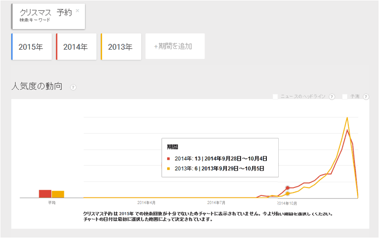The image size is (379, 238).
Task: Open help icon beside 人気度の動向
Action: tap(73, 87)
